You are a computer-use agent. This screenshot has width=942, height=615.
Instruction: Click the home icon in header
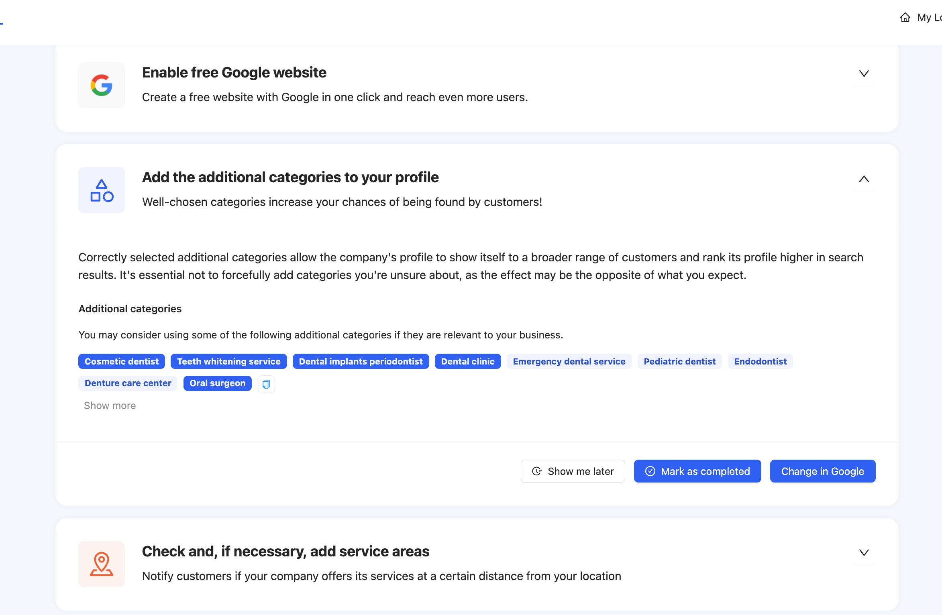[905, 18]
